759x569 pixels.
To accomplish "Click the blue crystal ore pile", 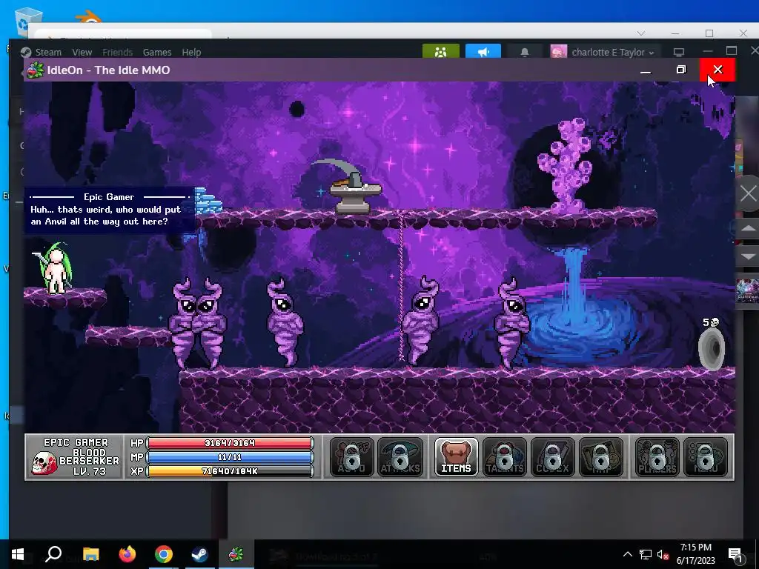I will coord(208,201).
